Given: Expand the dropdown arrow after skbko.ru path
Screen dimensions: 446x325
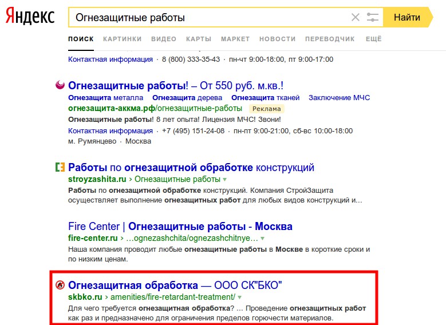Looking at the screenshot, I should (x=240, y=298).
